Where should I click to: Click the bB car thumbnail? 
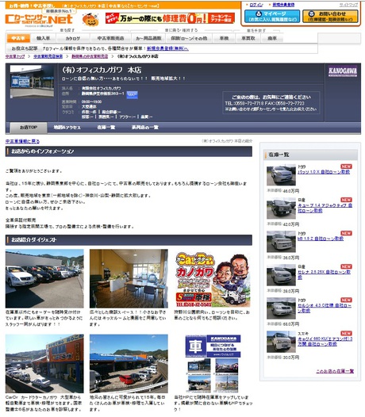click(x=281, y=242)
